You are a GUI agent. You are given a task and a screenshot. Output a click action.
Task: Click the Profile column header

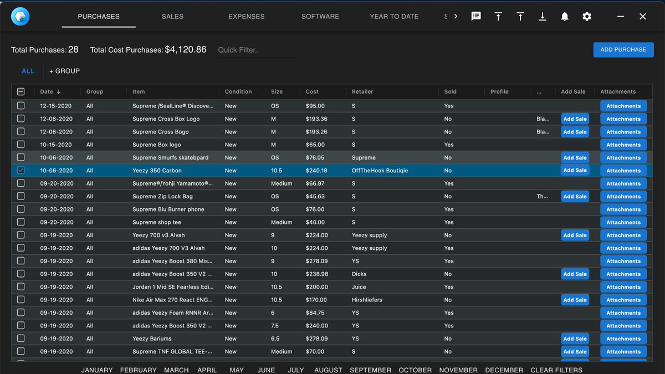499,92
